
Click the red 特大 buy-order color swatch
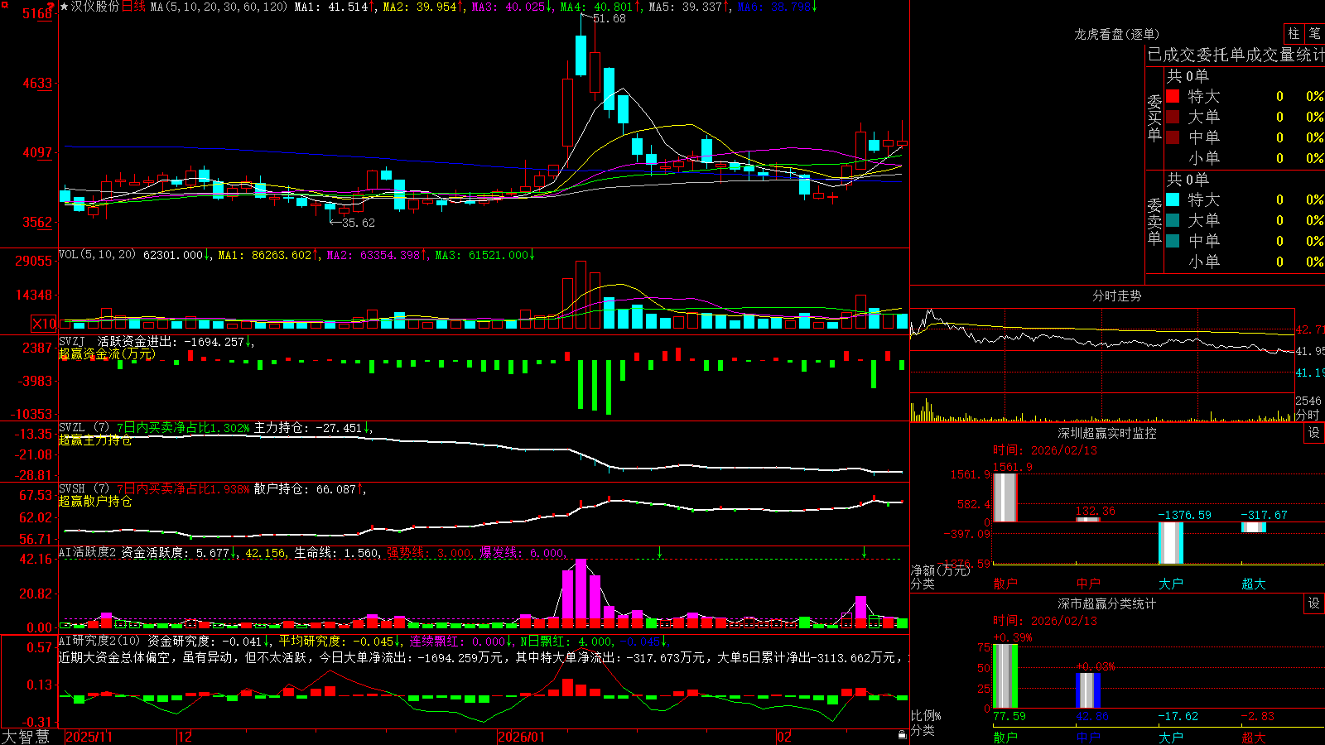click(1173, 96)
